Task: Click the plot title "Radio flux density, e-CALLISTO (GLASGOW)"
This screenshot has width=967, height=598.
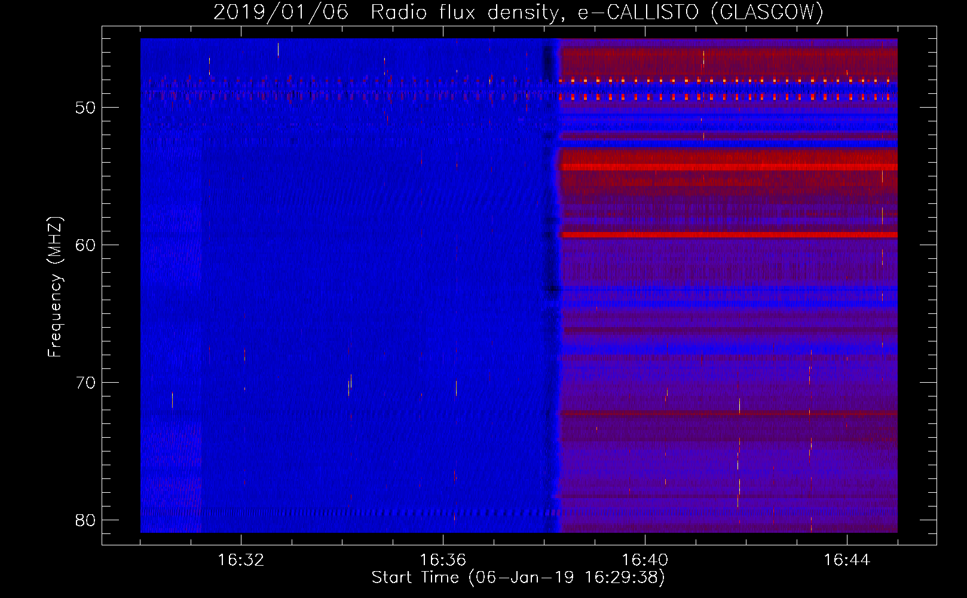Action: [597, 12]
